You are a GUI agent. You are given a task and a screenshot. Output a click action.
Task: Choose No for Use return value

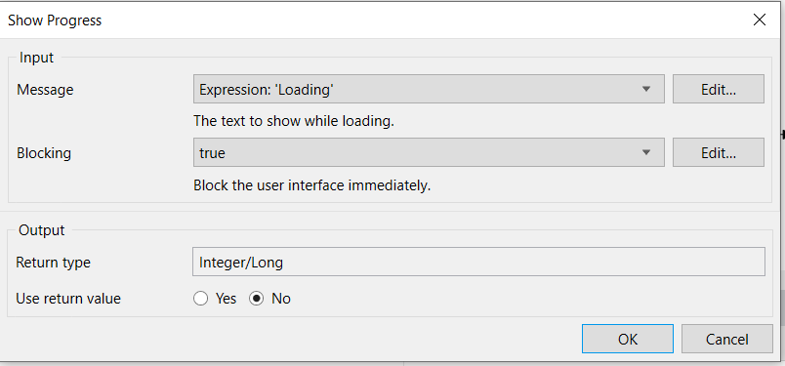pyautogui.click(x=257, y=299)
